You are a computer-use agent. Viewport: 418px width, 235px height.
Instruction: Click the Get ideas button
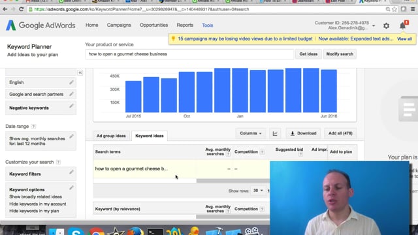coord(308,54)
